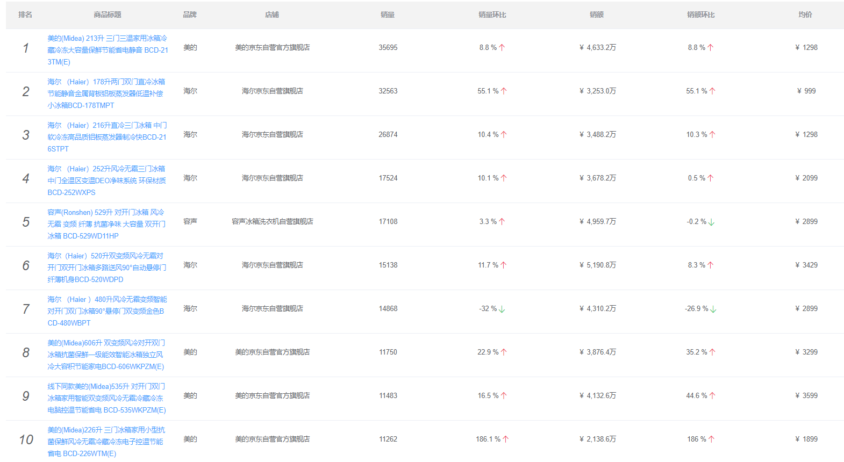
Task: Click the red up arrow beside 11.7 %
Action: click(x=504, y=265)
